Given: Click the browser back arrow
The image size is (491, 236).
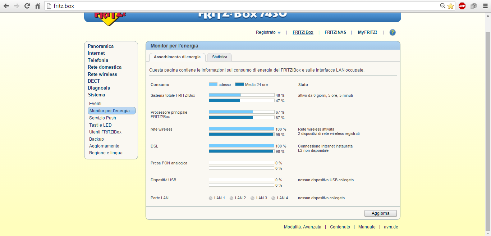Looking at the screenshot, I should point(6,6).
